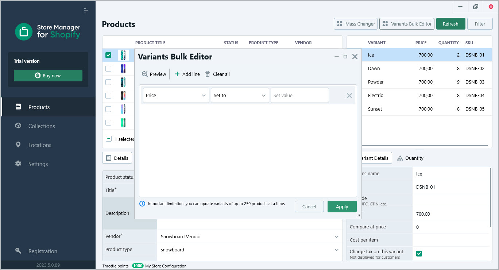Click the Throttle points 1000 badge
The width and height of the screenshot is (499, 270).
tap(138, 266)
